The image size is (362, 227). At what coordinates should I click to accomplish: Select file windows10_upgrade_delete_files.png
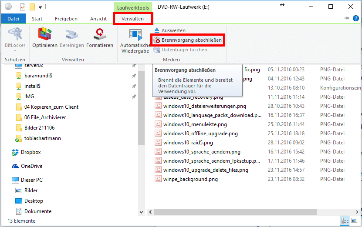206,170
